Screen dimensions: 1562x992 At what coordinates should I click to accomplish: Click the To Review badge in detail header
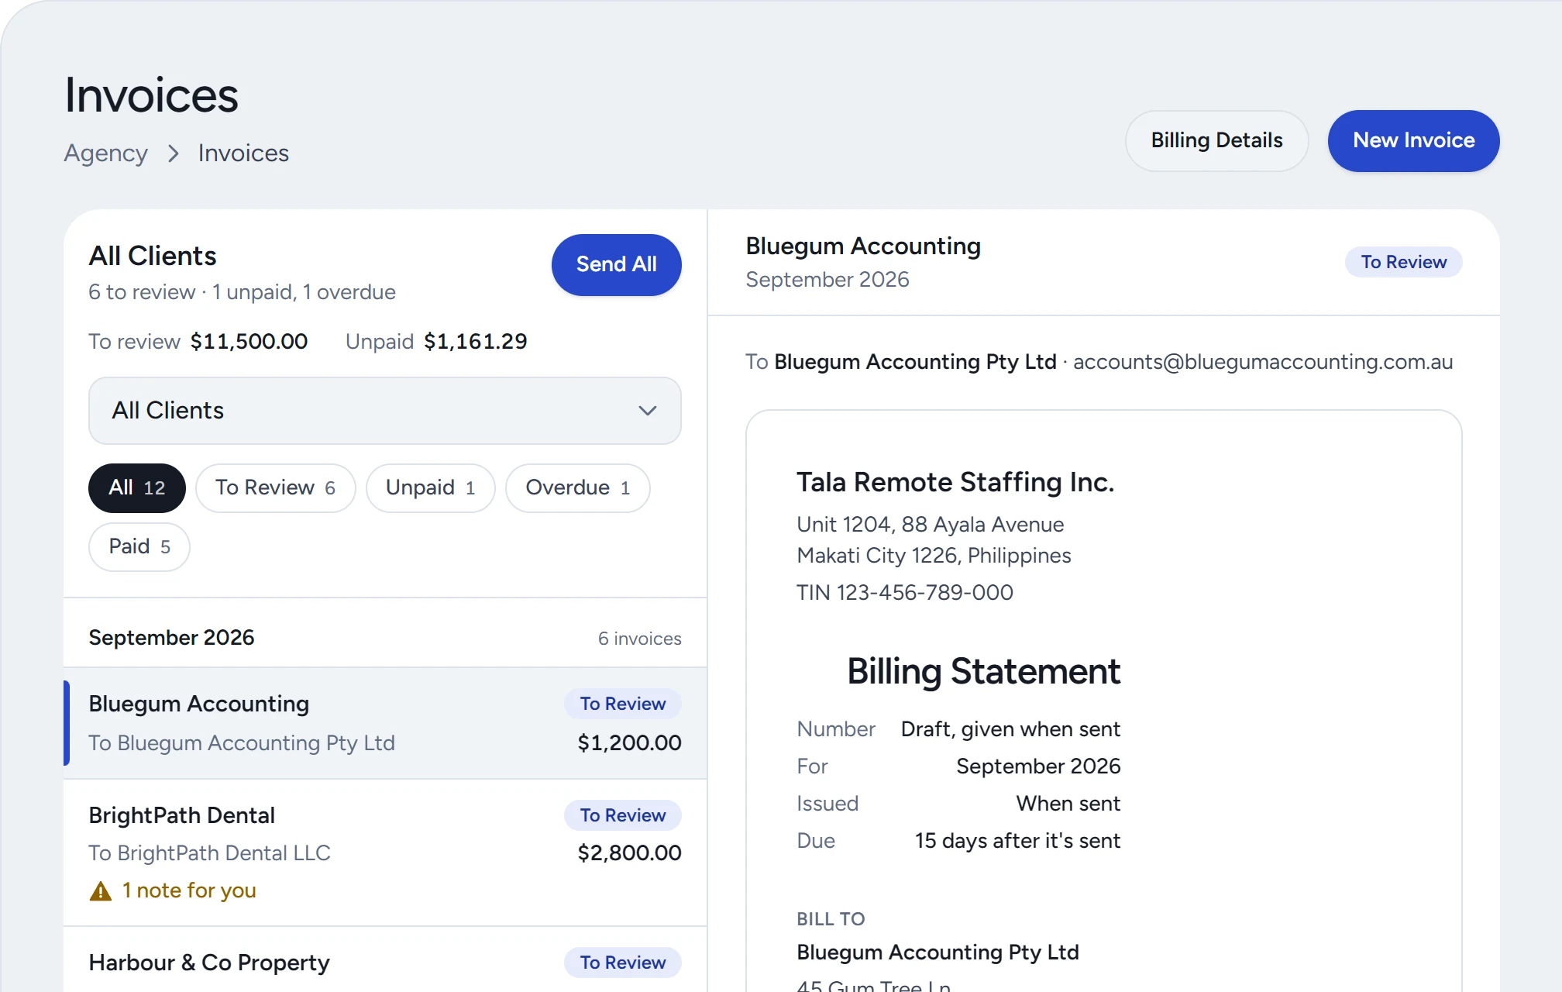click(x=1404, y=263)
